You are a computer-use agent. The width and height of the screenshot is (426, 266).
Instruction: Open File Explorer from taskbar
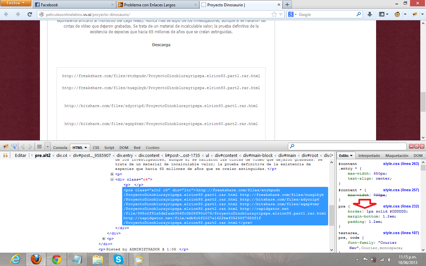coord(98,259)
